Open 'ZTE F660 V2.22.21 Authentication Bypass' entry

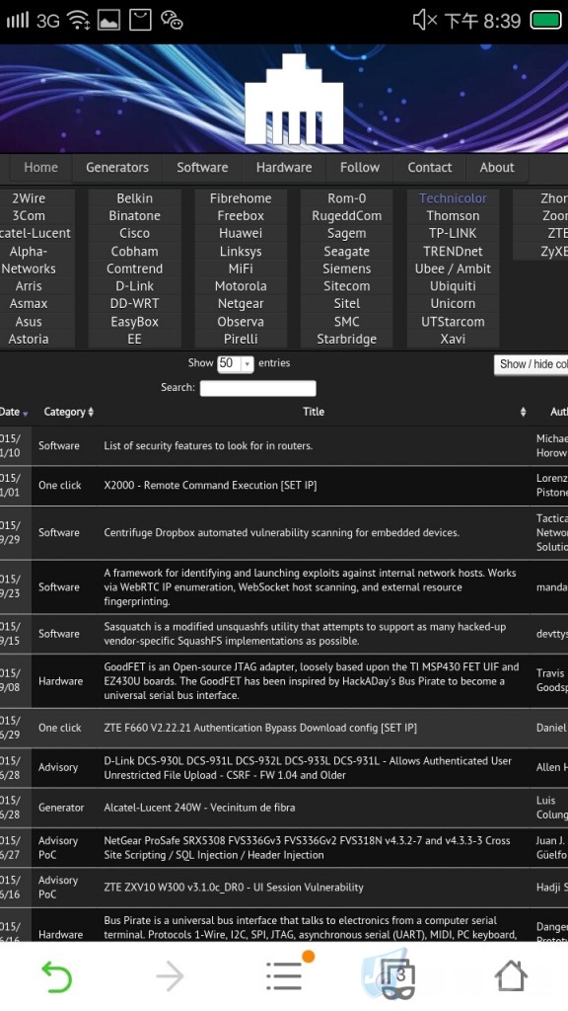point(260,728)
